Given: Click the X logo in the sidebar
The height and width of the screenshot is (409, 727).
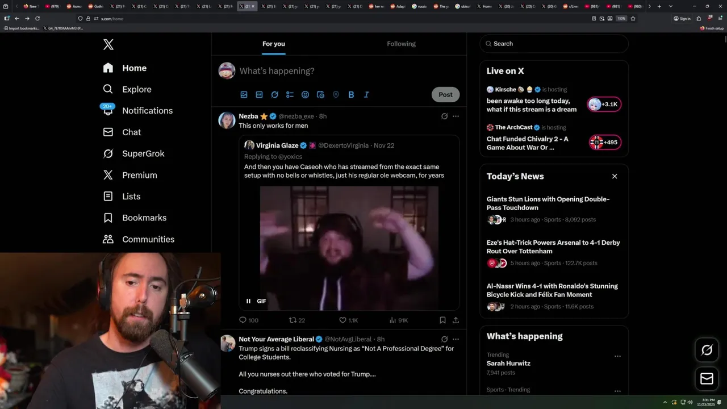Looking at the screenshot, I should point(108,44).
